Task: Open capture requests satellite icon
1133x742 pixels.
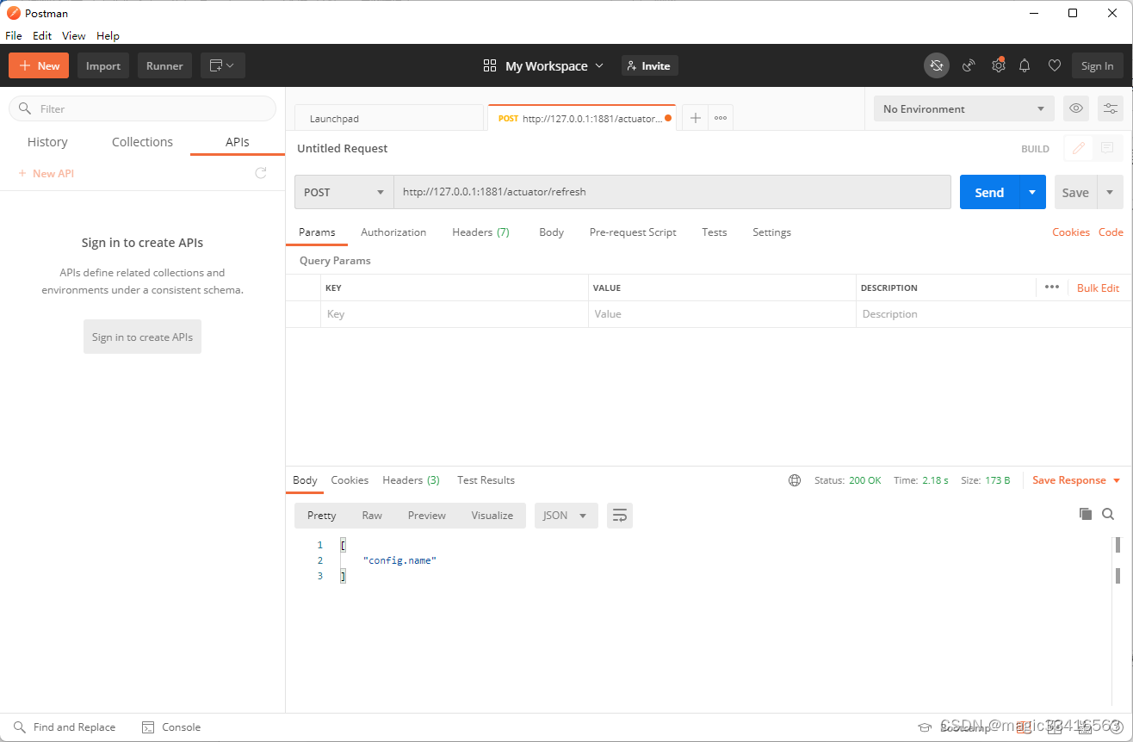Action: 969,65
